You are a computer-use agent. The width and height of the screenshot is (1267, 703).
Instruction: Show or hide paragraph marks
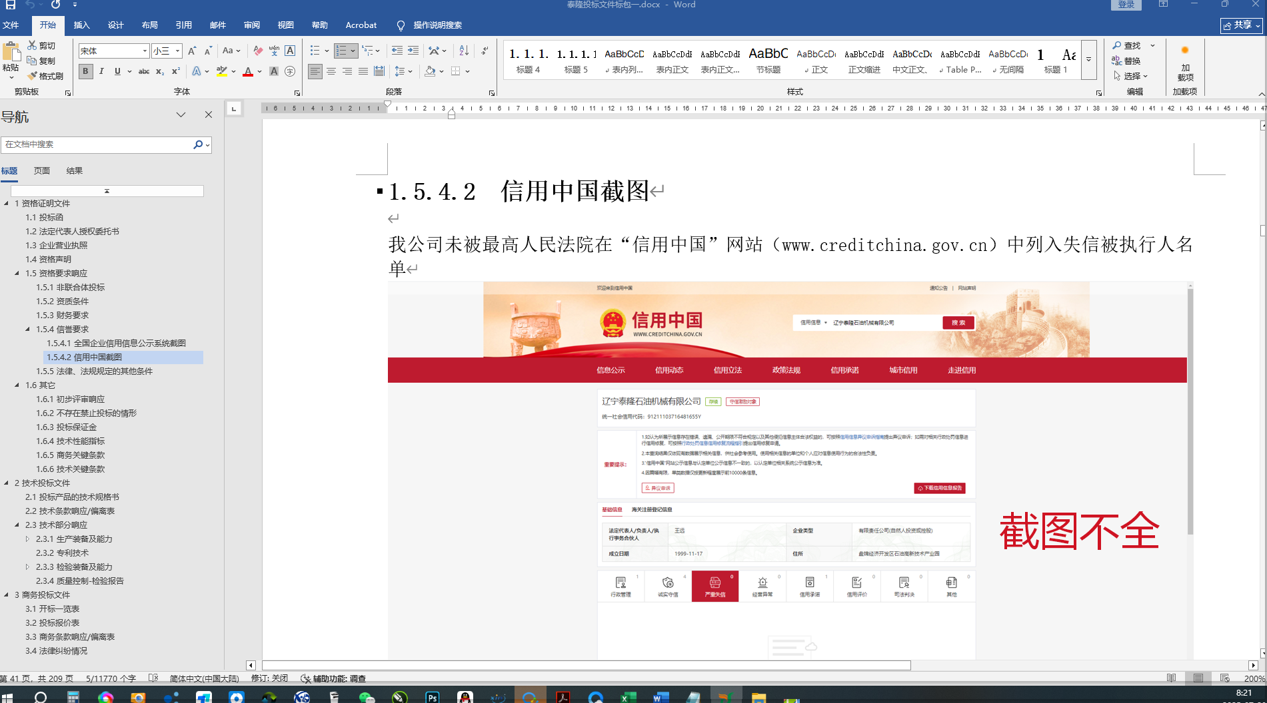tap(485, 51)
